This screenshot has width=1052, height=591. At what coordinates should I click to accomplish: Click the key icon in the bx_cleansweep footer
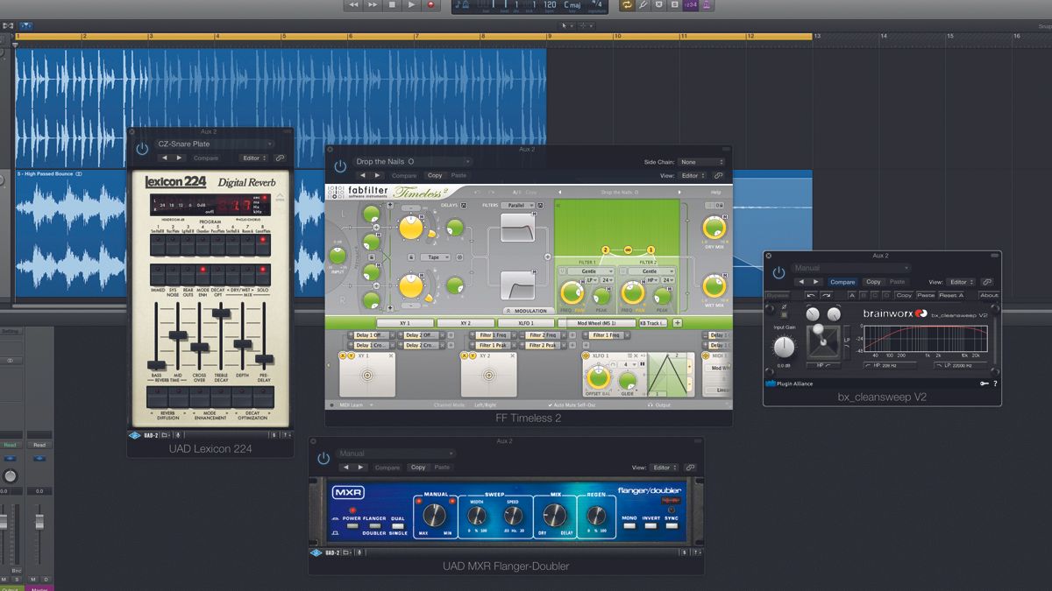coord(984,383)
